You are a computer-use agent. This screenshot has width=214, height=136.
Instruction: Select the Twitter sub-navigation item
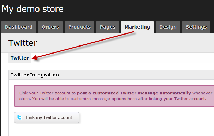coord(20,58)
